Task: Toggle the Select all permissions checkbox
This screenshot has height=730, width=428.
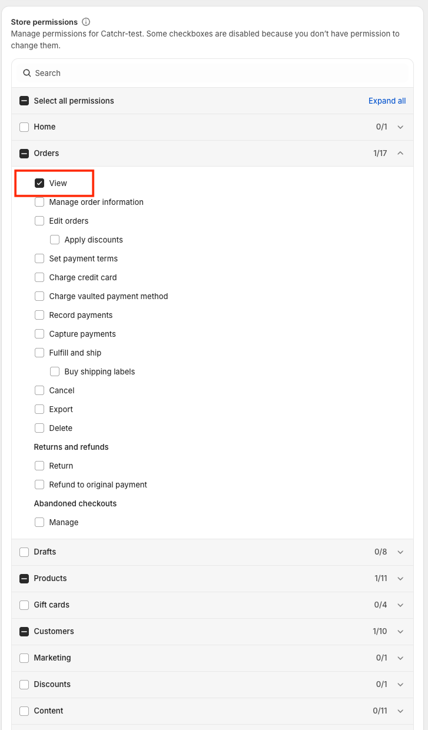Action: [24, 101]
